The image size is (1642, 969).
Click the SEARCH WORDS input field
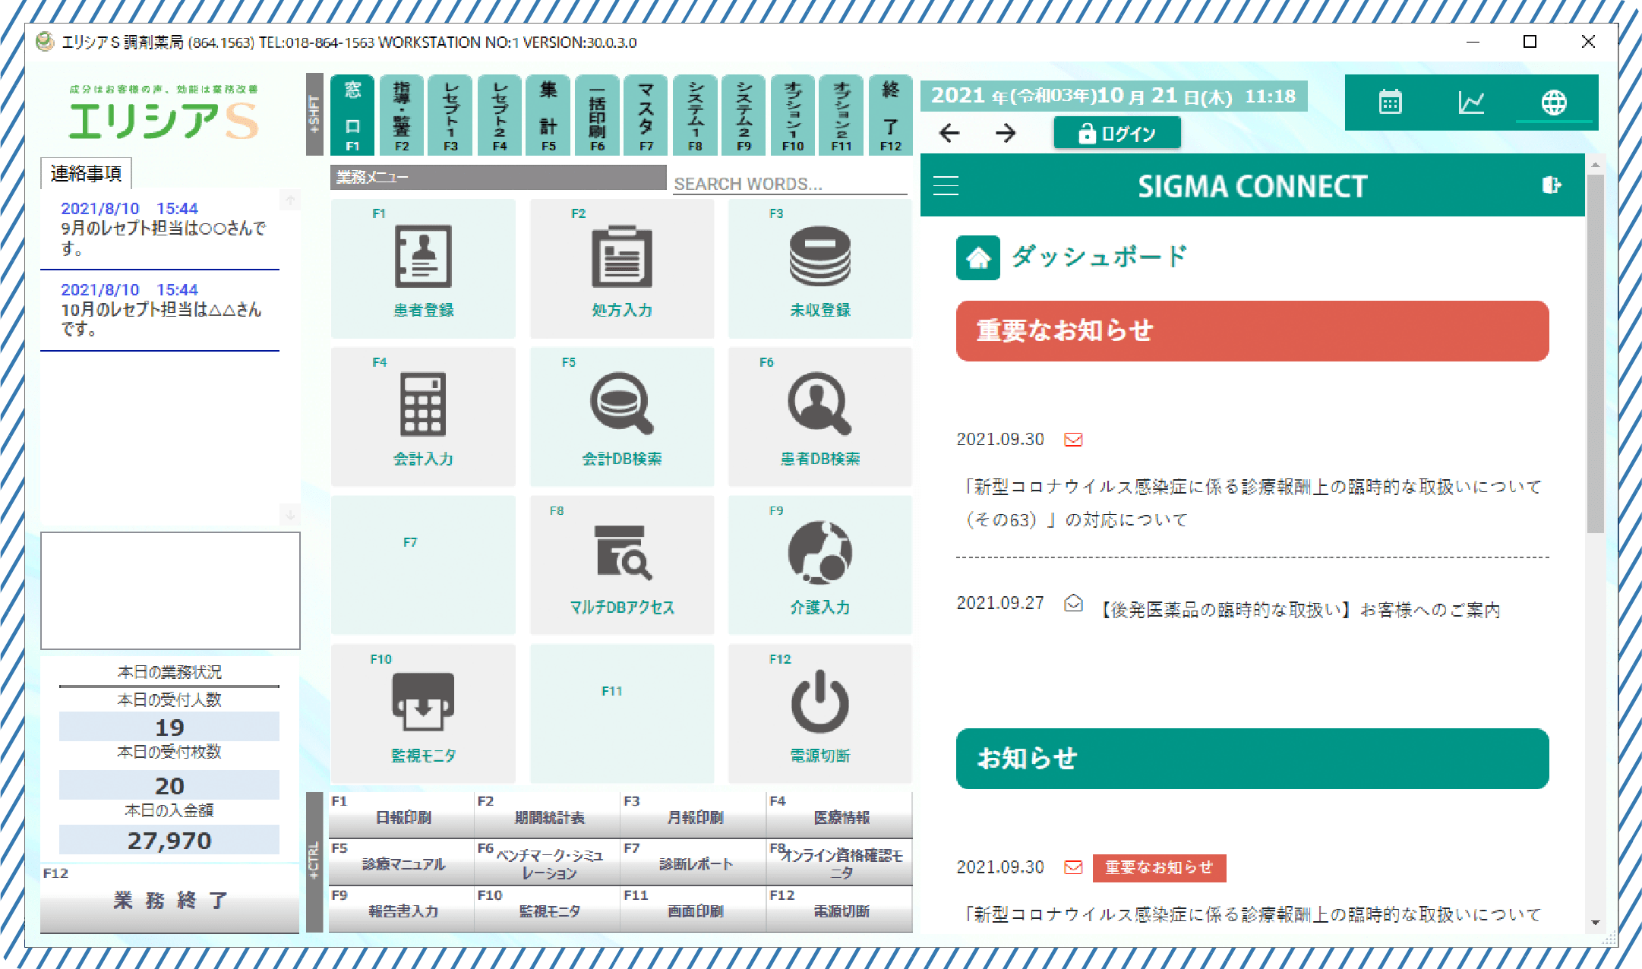click(x=790, y=184)
